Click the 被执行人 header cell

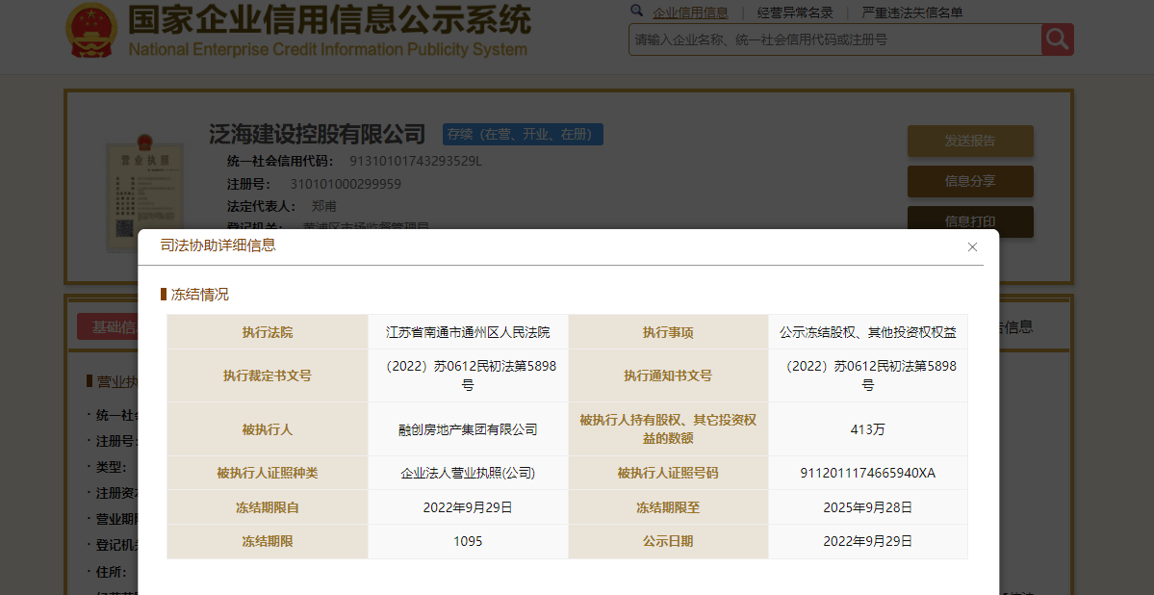pos(268,429)
